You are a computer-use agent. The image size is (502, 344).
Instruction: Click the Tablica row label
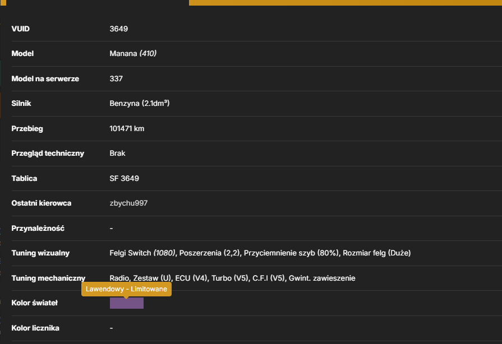[24, 178]
